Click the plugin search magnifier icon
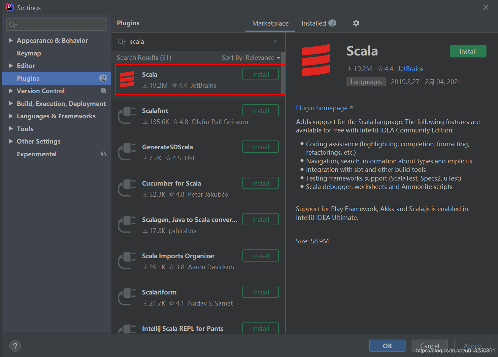The image size is (498, 357). pos(121,42)
